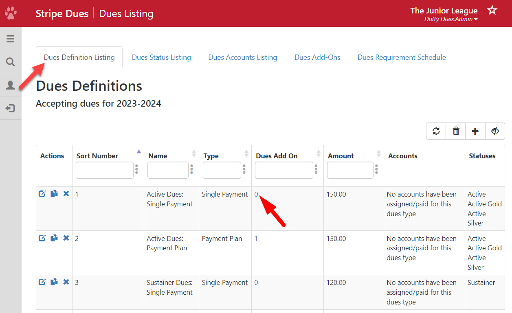
Task: Switch to Dues Status Listing tab
Action: click(161, 57)
